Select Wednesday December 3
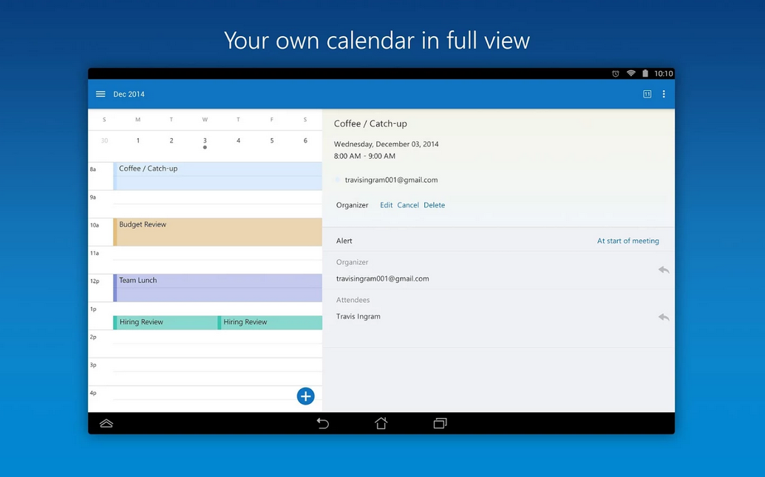 click(205, 141)
